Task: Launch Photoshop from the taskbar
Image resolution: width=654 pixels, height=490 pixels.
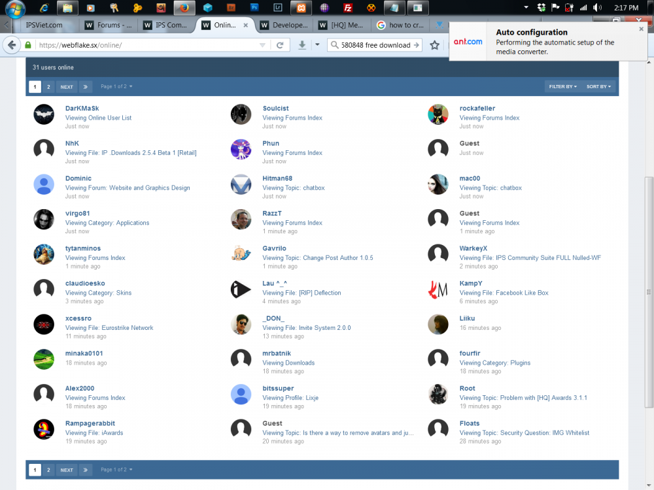Action: pyautogui.click(x=255, y=8)
